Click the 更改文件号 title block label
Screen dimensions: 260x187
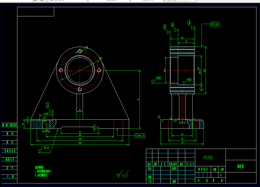point(173,164)
